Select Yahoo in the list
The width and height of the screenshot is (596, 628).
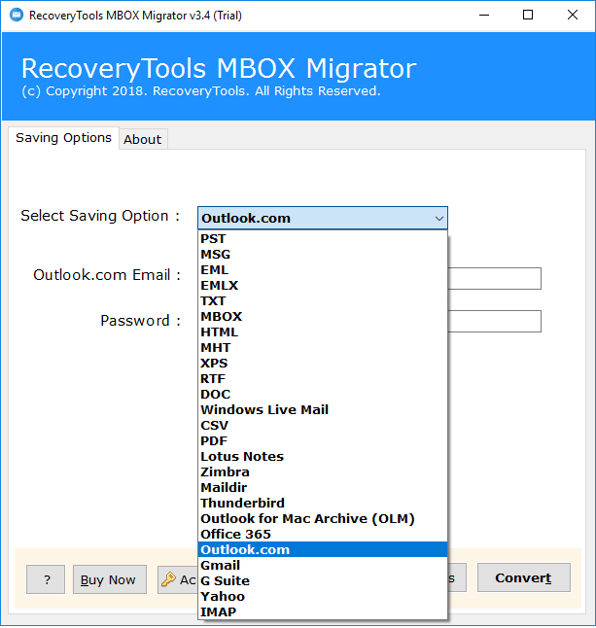click(x=323, y=596)
